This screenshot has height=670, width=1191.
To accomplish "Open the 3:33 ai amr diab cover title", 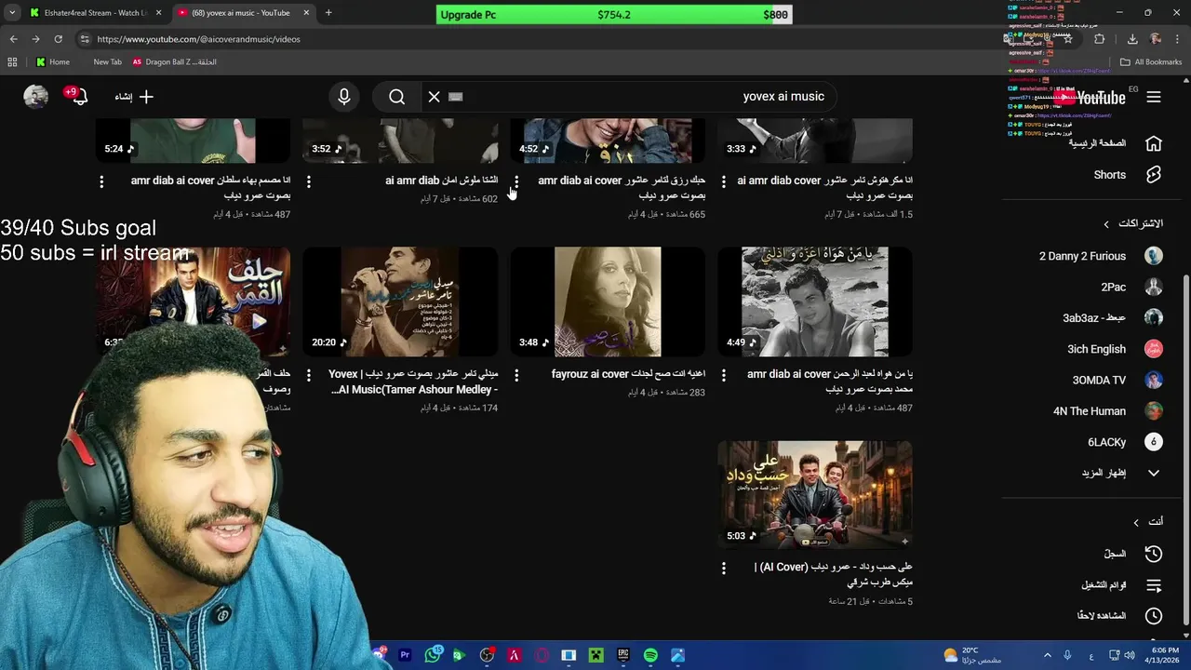I will click(824, 188).
